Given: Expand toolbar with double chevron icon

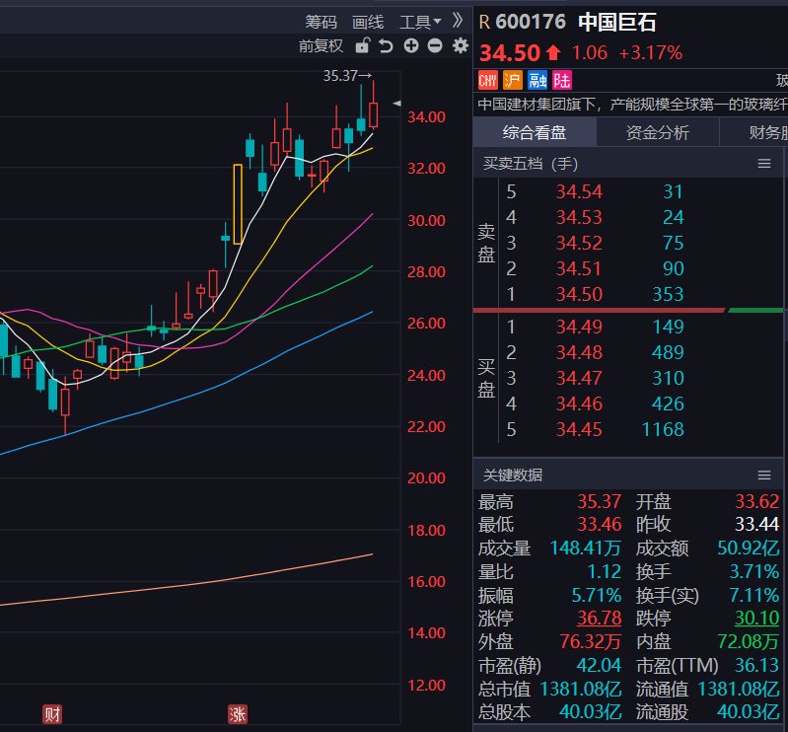Looking at the screenshot, I should coord(457,21).
